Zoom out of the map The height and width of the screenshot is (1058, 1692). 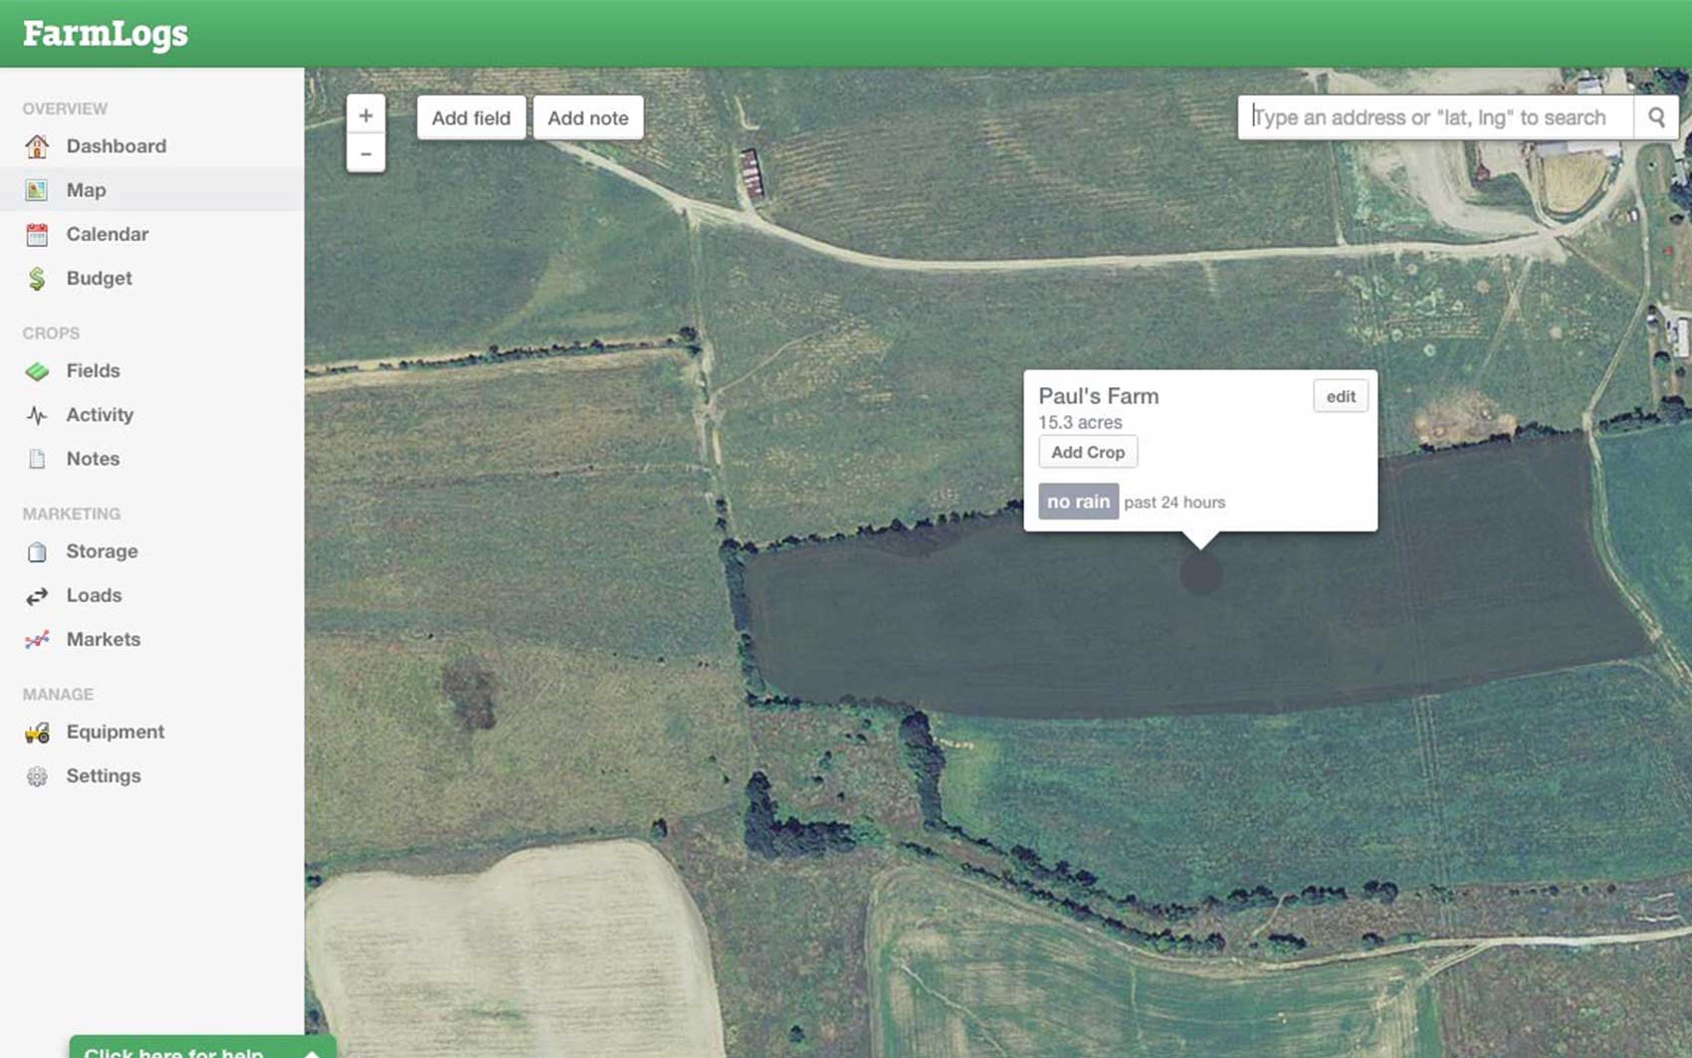[366, 153]
